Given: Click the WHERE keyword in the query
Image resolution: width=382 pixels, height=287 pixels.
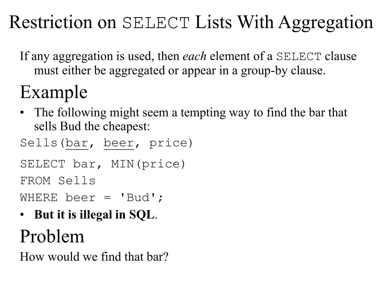Looking at the screenshot, I should 39,198.
